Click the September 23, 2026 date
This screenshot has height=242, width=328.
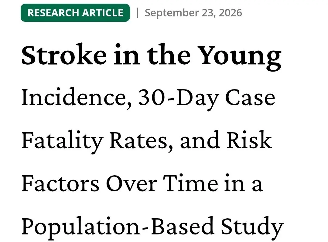193,13
